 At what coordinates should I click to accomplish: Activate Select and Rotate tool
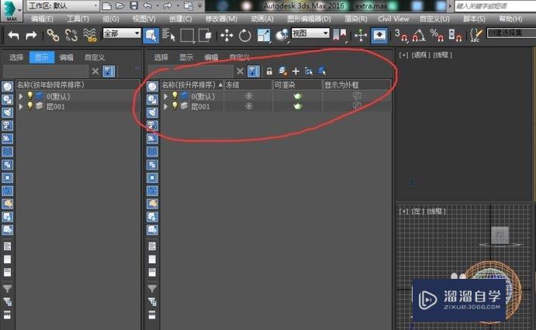click(x=245, y=36)
